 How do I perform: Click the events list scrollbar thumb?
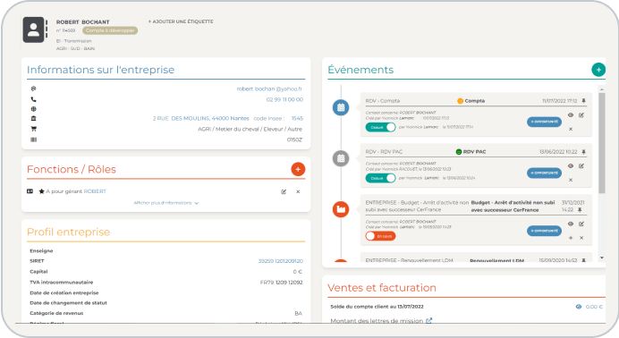coord(602,143)
